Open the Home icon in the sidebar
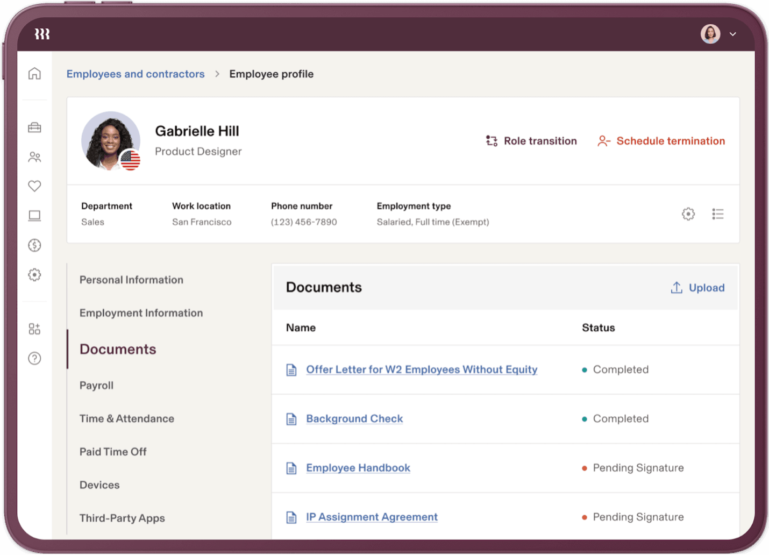Image resolution: width=769 pixels, height=555 pixels. pyautogui.click(x=34, y=74)
